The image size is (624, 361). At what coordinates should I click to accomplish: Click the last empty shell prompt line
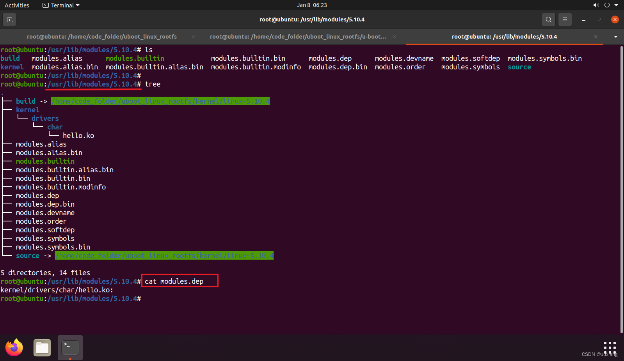click(x=71, y=299)
